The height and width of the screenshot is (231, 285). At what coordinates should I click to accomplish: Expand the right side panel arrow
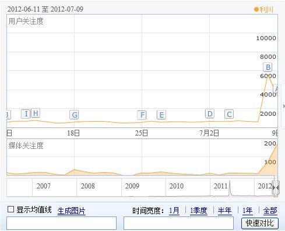click(284, 106)
